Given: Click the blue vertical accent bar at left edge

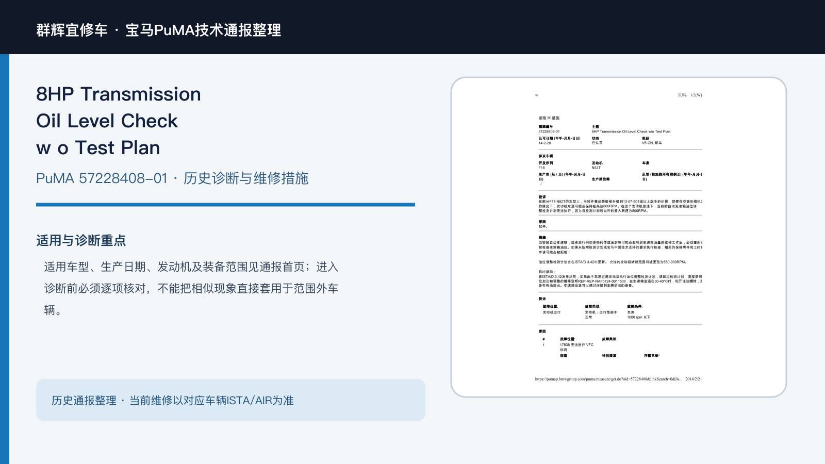Looking at the screenshot, I should point(5,259).
